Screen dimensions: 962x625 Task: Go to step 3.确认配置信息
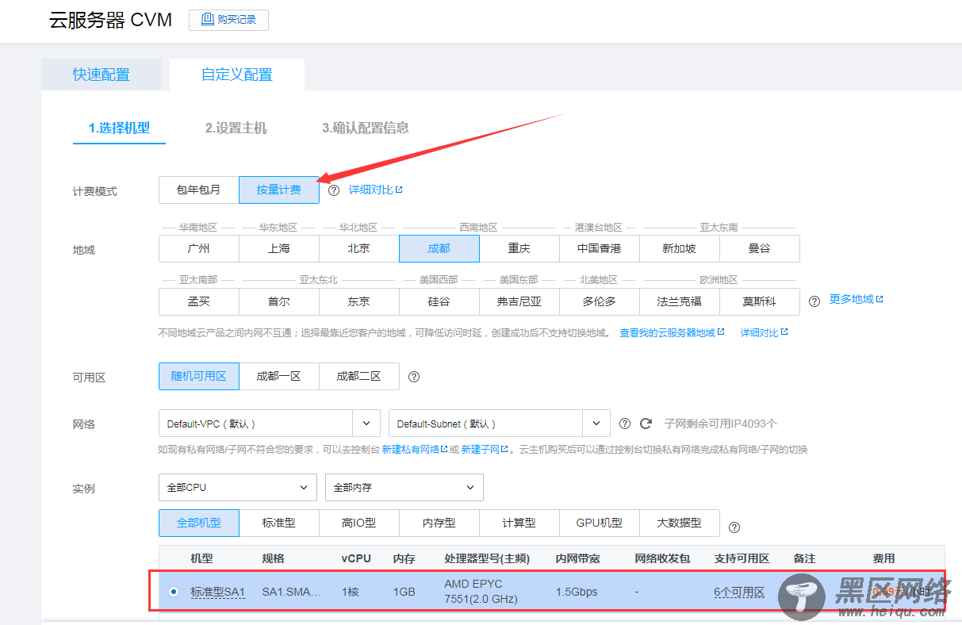point(366,128)
